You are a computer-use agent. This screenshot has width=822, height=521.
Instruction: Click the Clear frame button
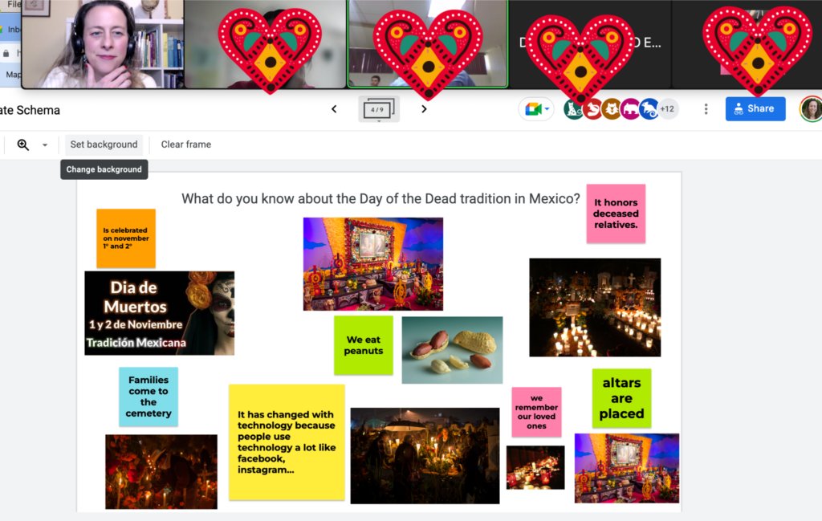(186, 144)
